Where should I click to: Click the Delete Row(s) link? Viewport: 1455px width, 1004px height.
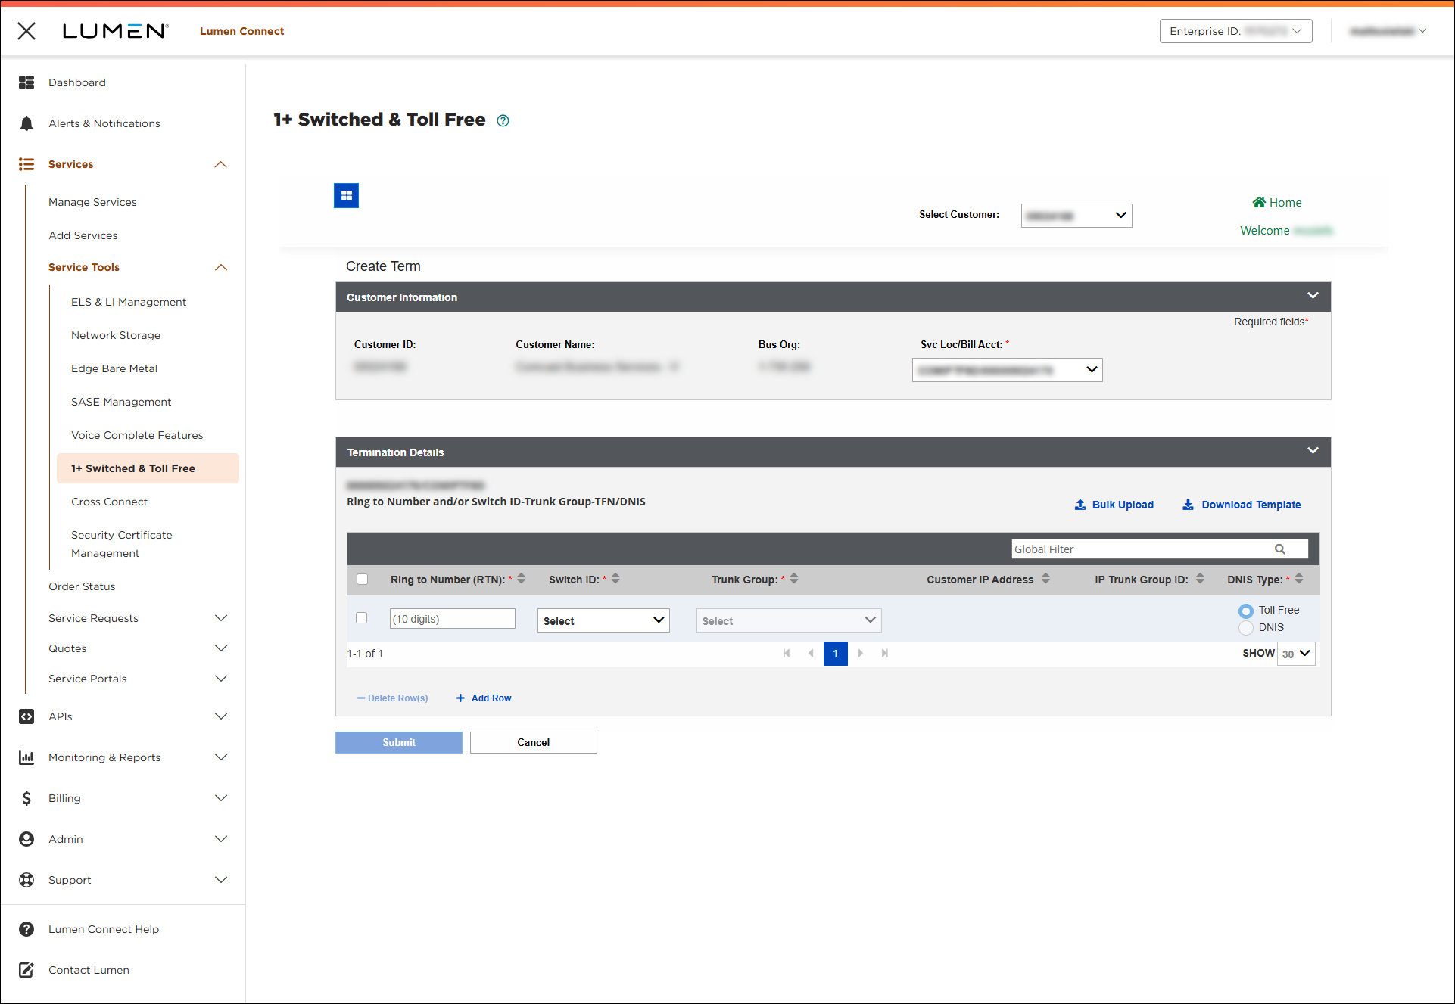[392, 698]
